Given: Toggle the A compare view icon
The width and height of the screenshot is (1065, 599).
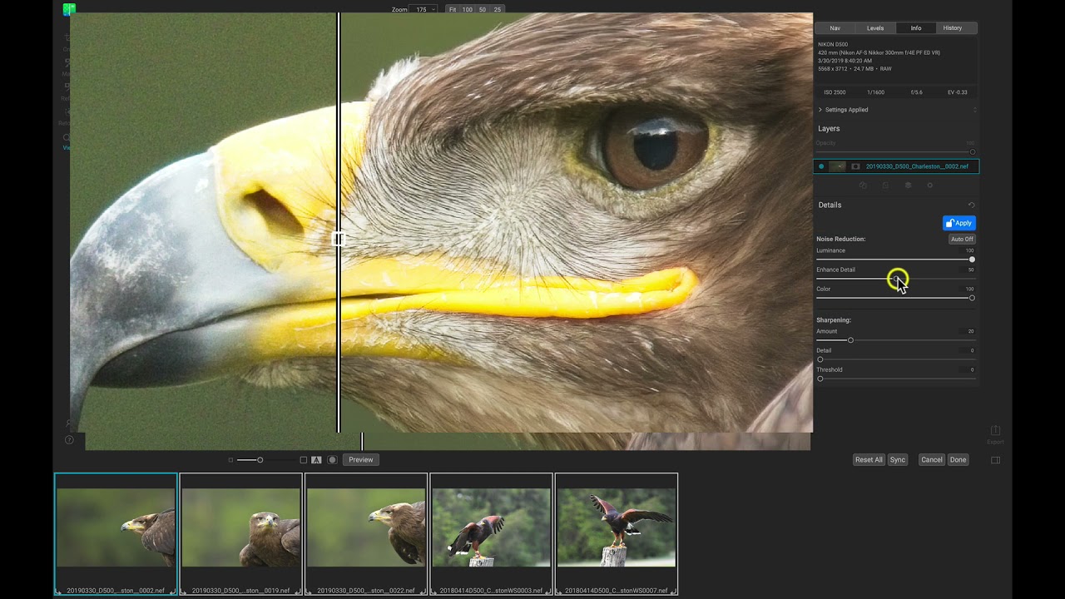Looking at the screenshot, I should pyautogui.click(x=316, y=459).
